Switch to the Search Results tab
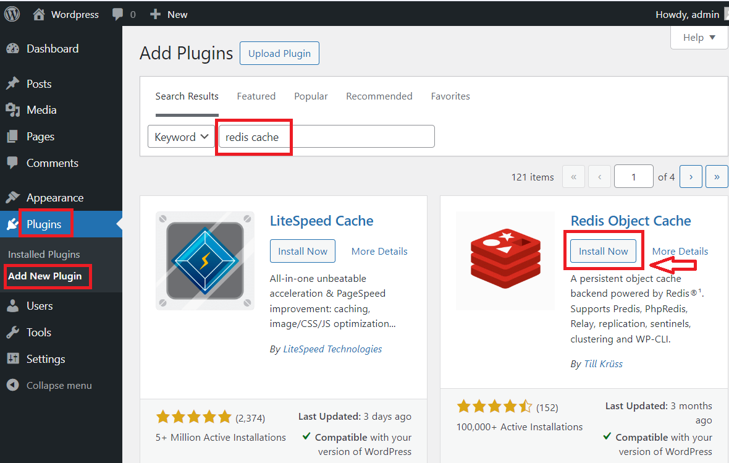 click(187, 96)
